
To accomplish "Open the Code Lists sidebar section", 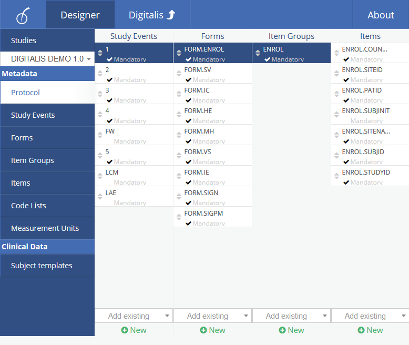I will point(28,206).
